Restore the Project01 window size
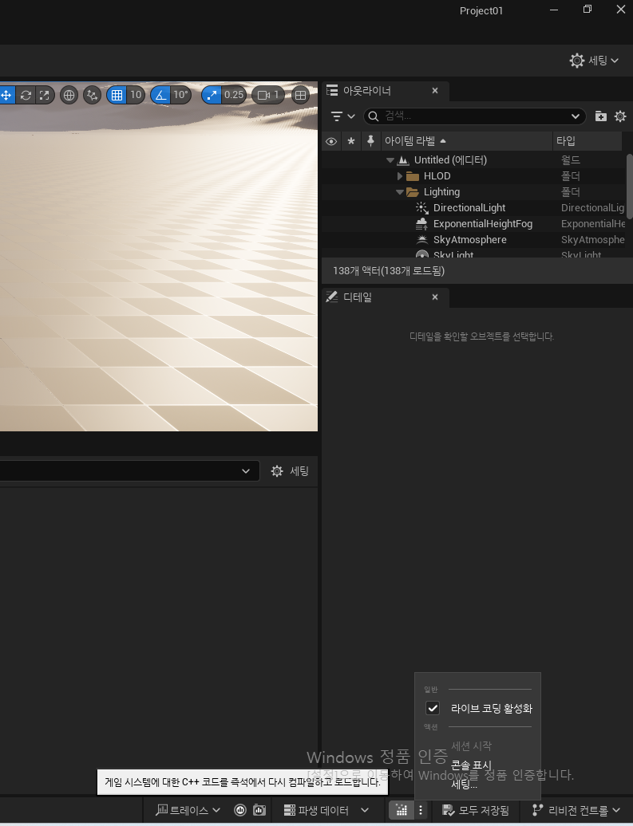Viewport: 633px width, 826px height. click(588, 10)
